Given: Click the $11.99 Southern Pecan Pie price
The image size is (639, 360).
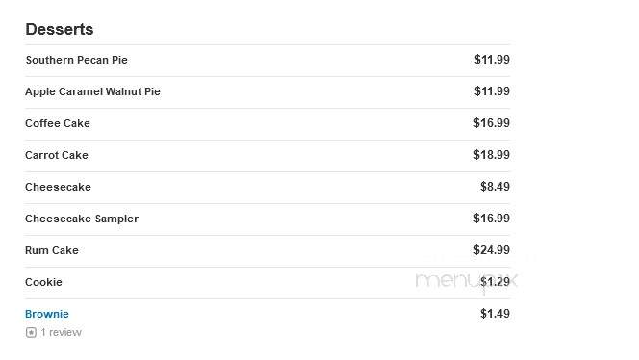Looking at the screenshot, I should click(492, 60).
